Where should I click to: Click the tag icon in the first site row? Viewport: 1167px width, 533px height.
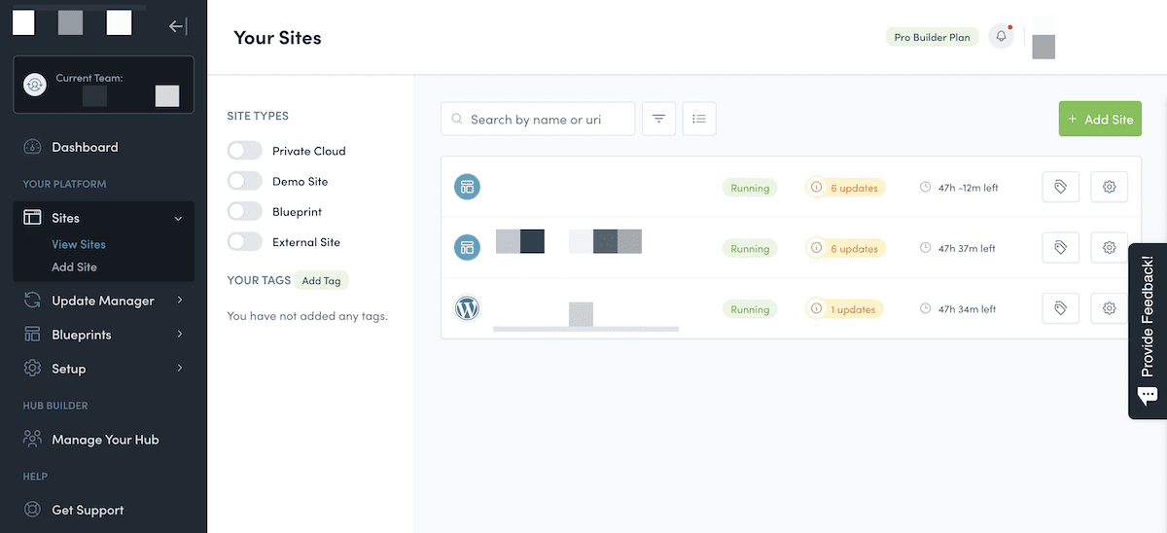tap(1060, 188)
